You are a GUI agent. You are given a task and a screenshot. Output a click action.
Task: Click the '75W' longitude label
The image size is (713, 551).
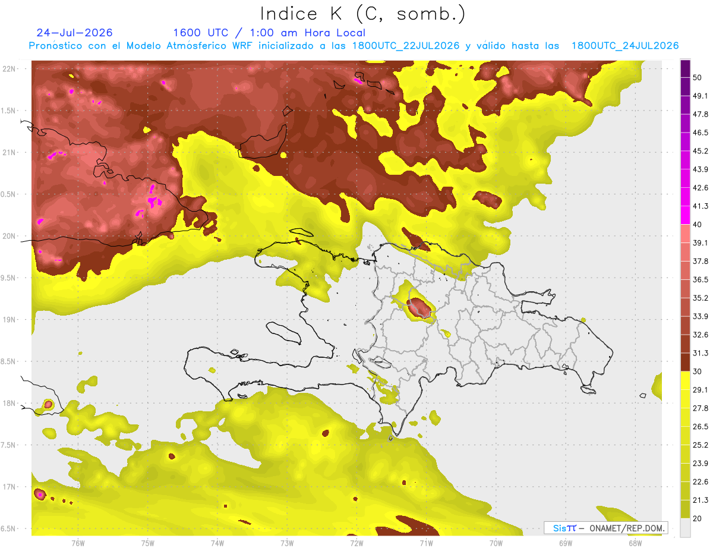(x=148, y=543)
